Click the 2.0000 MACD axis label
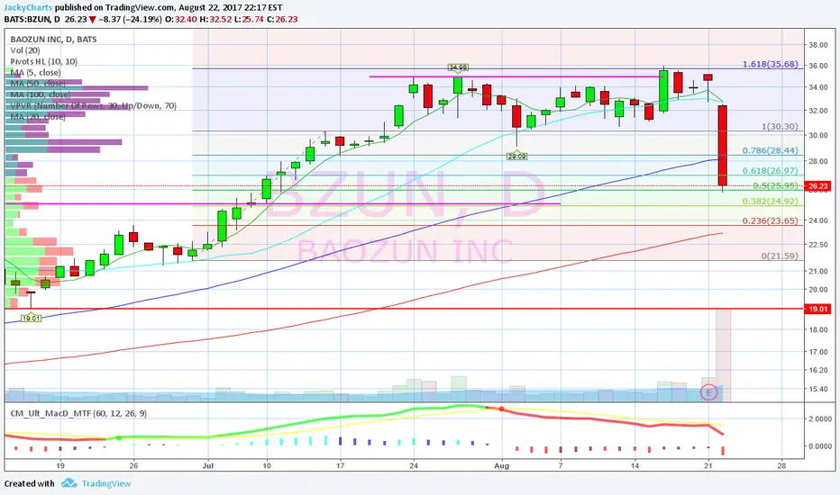The width and height of the screenshot is (840, 495). [x=819, y=419]
